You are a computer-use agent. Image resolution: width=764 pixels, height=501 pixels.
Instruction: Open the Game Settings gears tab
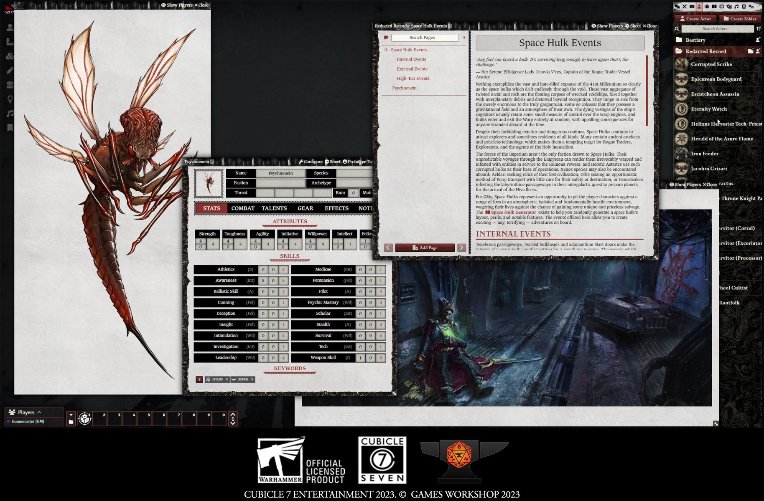[751, 7]
